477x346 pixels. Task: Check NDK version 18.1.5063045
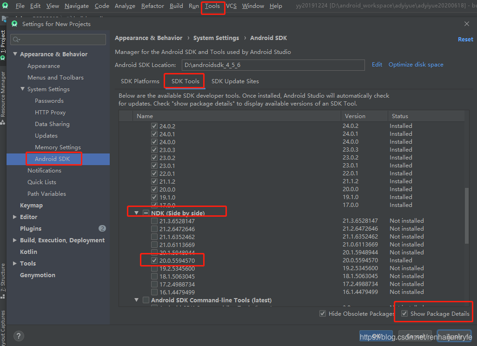pos(154,276)
